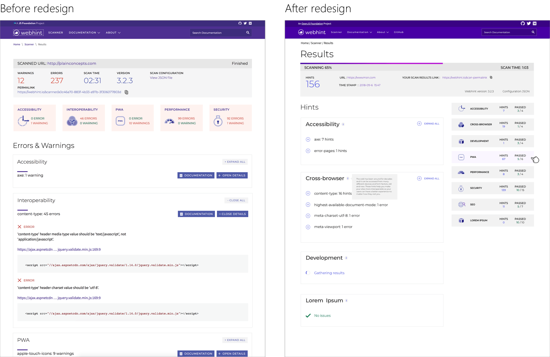
Task: Open Twitter icon in Before redesign header
Action: [x=245, y=23]
